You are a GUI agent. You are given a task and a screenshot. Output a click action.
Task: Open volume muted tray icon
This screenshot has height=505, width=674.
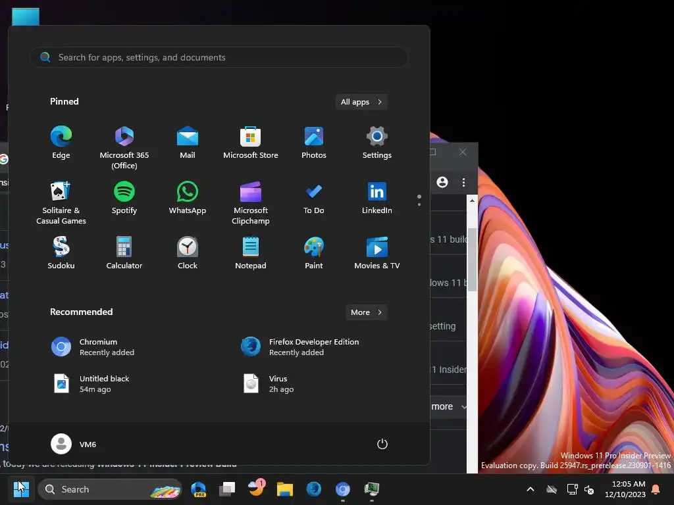click(x=589, y=489)
